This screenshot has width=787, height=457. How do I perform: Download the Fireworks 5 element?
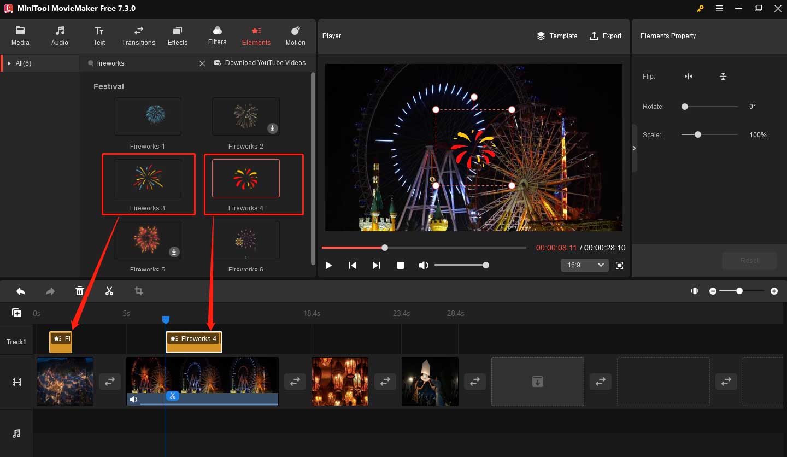click(x=174, y=252)
